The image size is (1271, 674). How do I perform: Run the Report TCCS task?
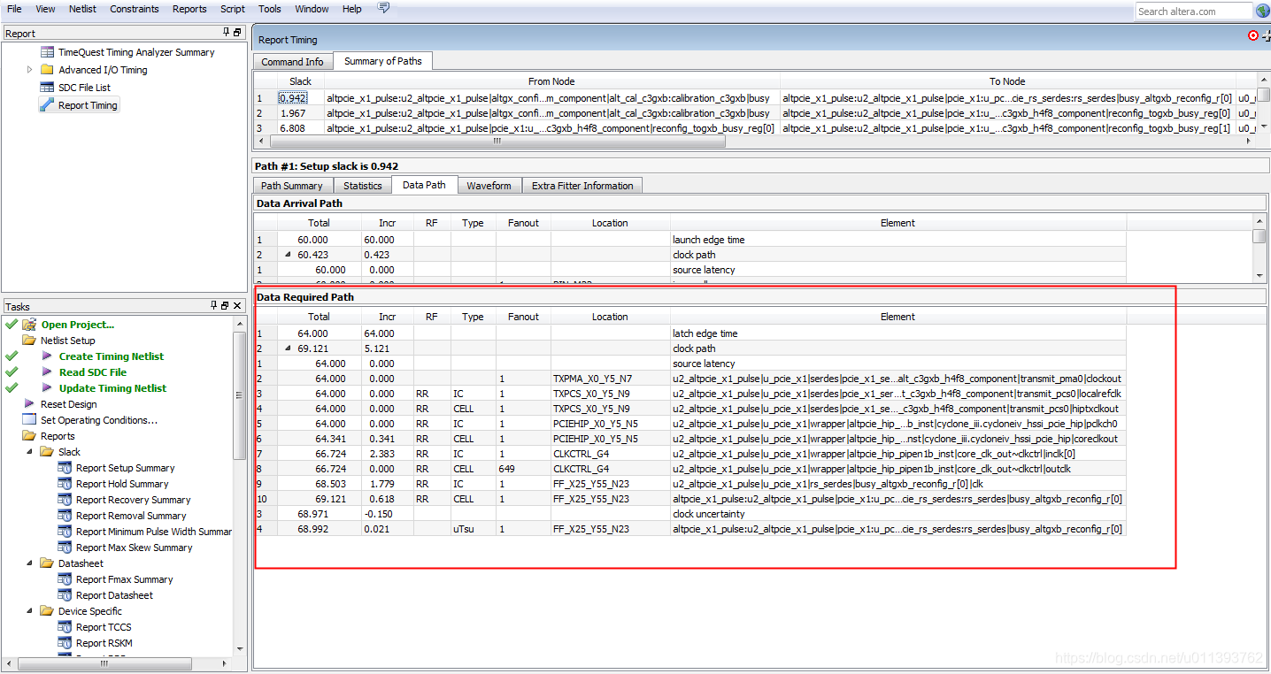[x=104, y=626]
